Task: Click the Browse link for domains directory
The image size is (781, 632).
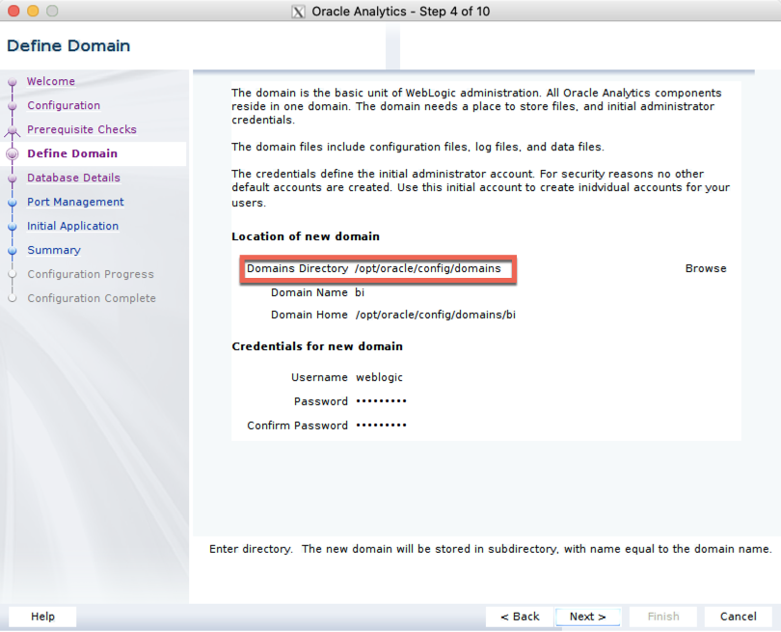Action: 706,268
